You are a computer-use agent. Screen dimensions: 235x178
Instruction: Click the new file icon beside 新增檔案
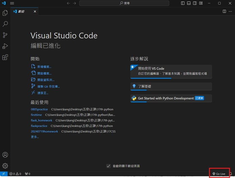pyautogui.click(x=33, y=66)
